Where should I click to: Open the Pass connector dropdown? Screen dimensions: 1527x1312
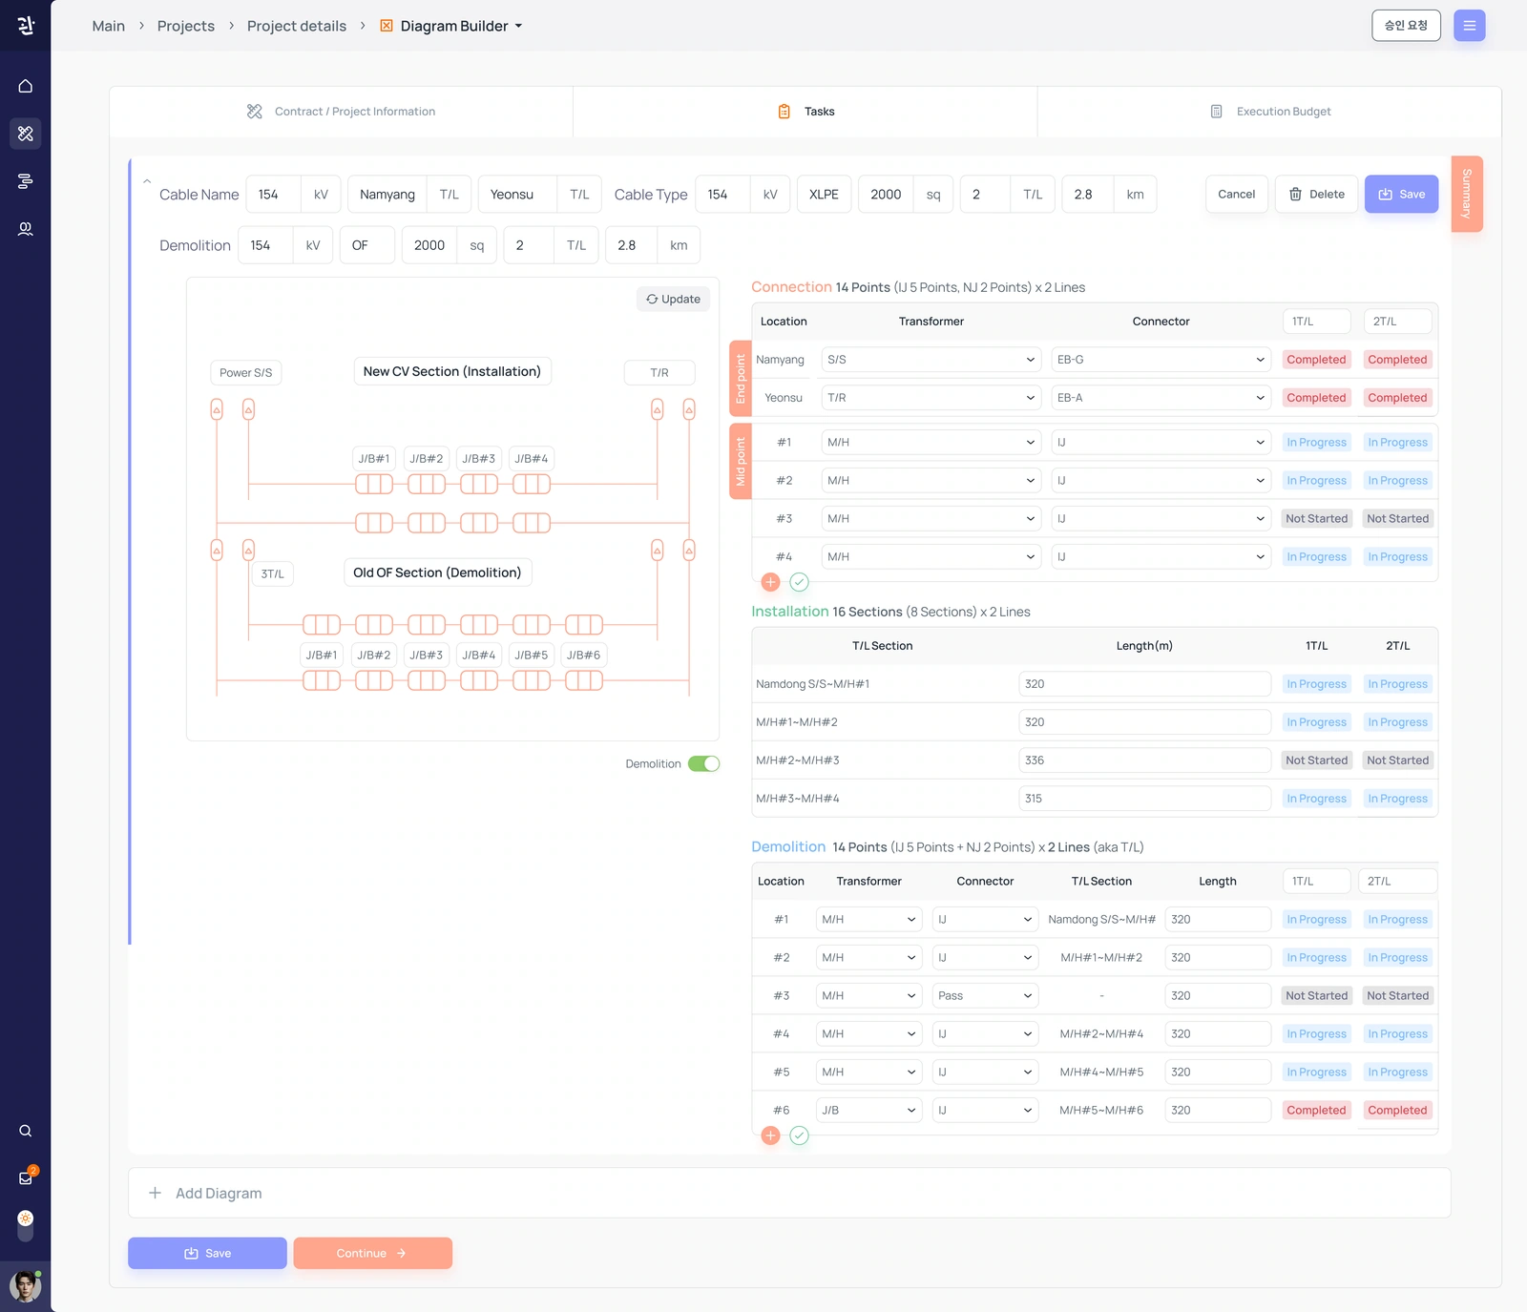tap(985, 996)
